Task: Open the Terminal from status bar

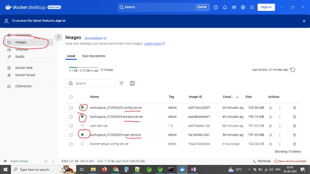Action: [x=262, y=161]
